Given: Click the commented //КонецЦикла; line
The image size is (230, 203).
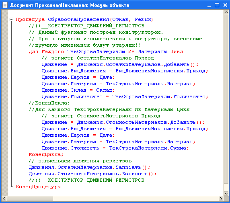Looking at the screenshot, I should tap(49, 103).
